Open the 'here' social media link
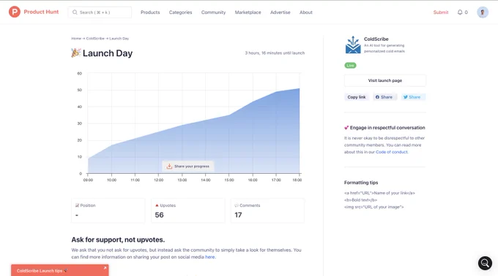498x276 pixels. [x=210, y=257]
